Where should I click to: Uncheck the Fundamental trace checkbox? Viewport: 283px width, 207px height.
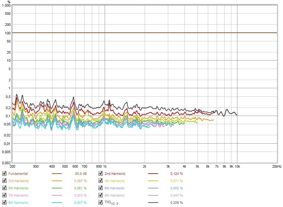pyautogui.click(x=4, y=174)
